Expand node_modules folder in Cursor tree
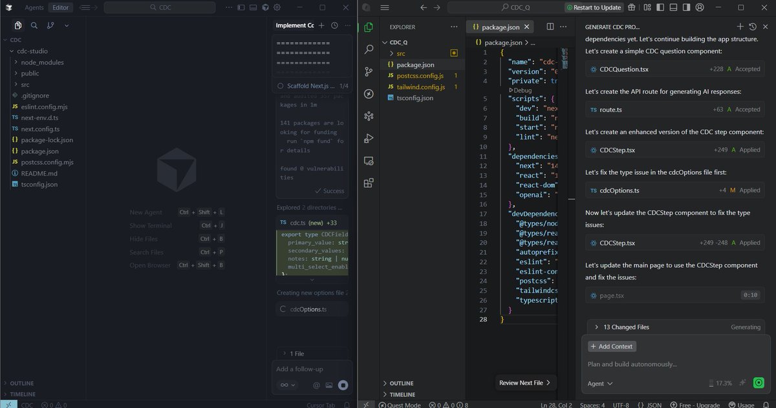This screenshot has height=408, width=776. [x=42, y=62]
